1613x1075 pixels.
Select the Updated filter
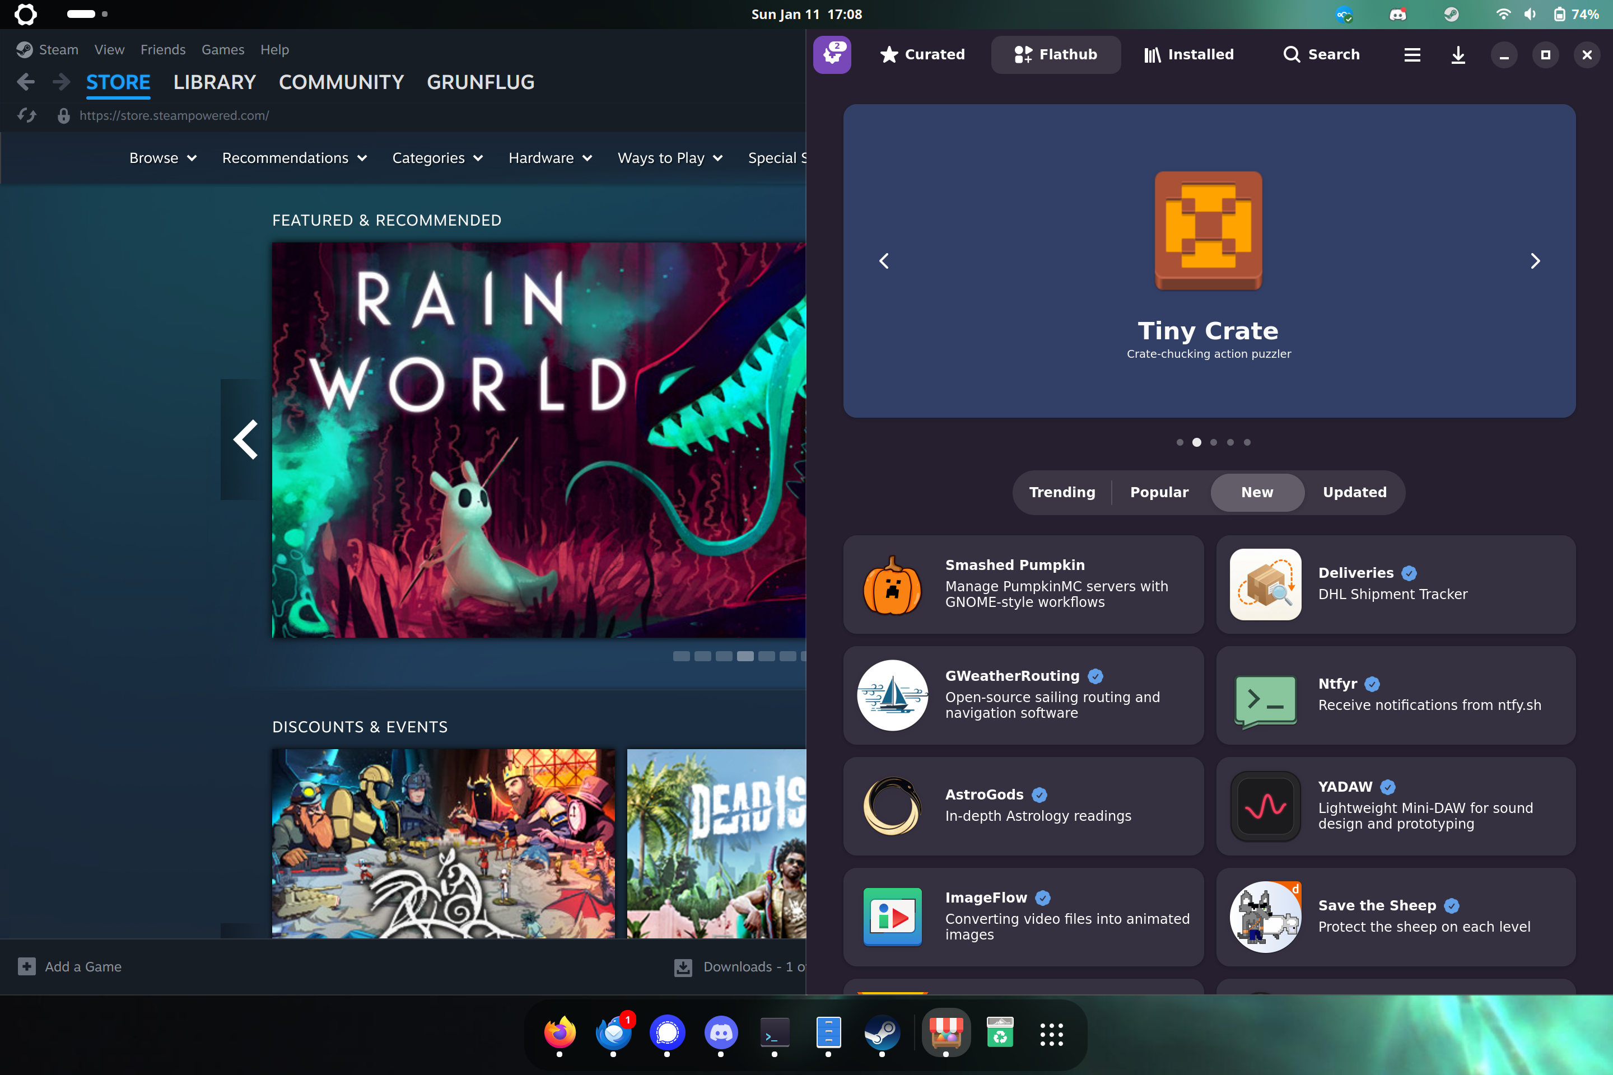(1354, 492)
